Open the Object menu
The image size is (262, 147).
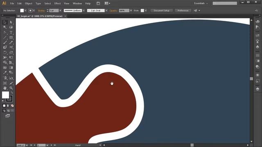point(28,3)
